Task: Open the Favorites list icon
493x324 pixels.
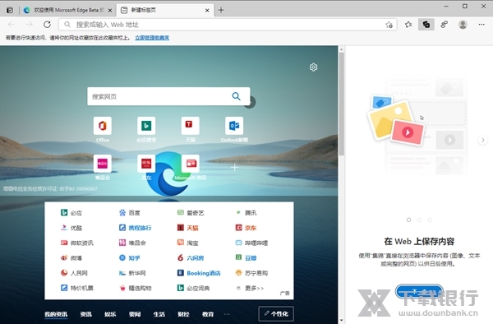Action: click(x=408, y=25)
